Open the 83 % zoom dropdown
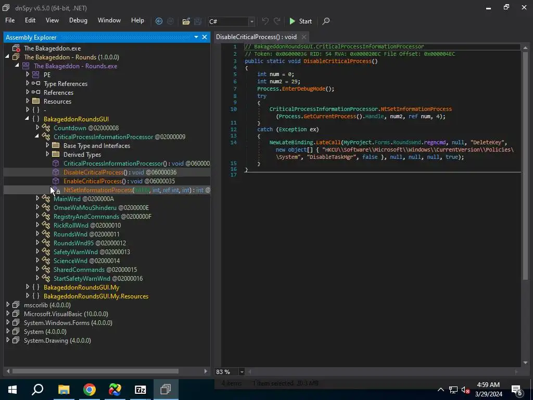Screen dimensions: 533x400 click(242, 372)
